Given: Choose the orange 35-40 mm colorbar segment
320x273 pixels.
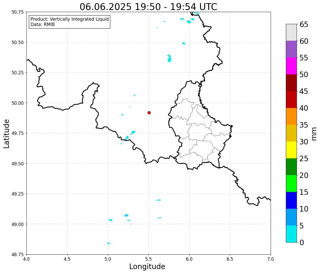Looking at the screenshot, I should click(x=291, y=116).
